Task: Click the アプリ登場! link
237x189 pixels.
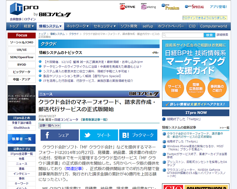Action: coord(218,7)
